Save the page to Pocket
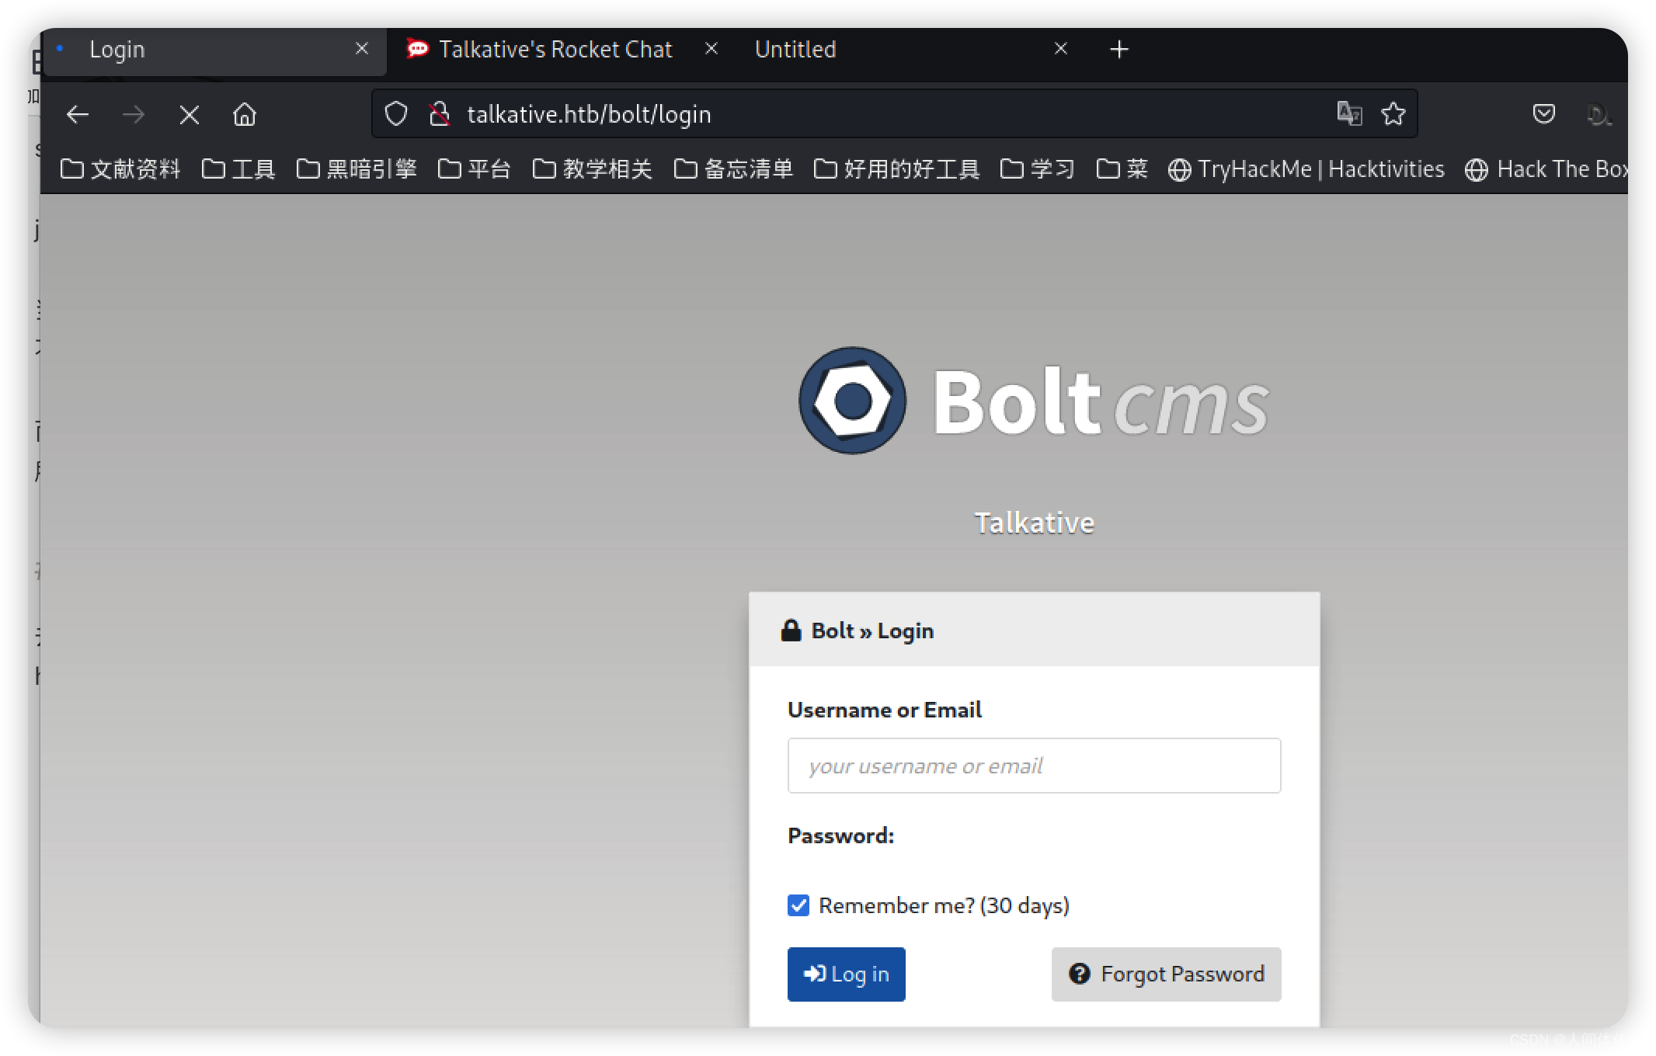Screen dimensions: 1656x1056 tap(1543, 114)
